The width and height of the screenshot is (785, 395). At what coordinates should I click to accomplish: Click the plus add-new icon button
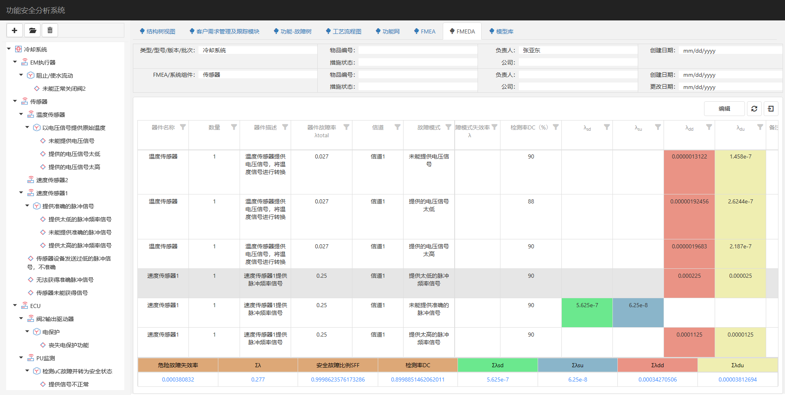[x=14, y=30]
